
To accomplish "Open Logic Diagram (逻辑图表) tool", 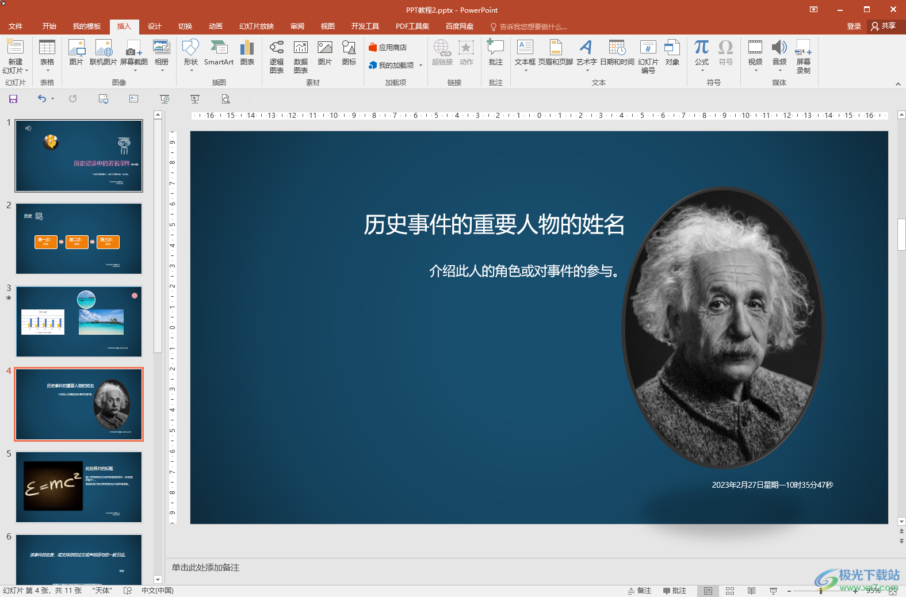I will (277, 56).
